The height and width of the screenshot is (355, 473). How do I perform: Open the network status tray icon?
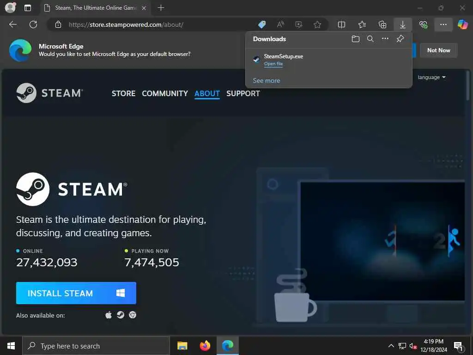[x=402, y=346]
